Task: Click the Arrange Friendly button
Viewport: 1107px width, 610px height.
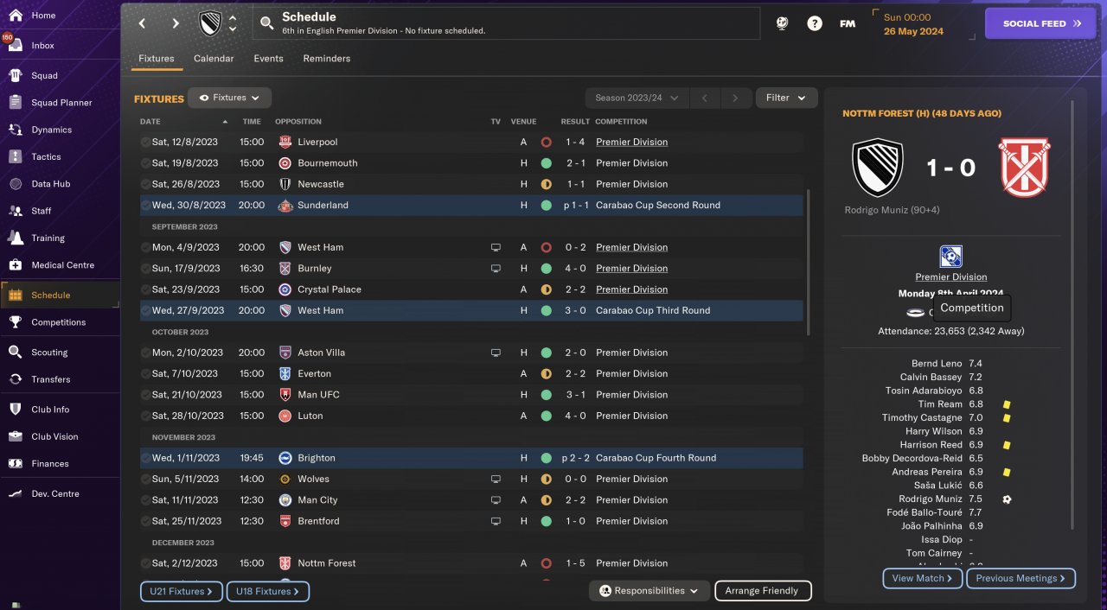Action: click(763, 591)
